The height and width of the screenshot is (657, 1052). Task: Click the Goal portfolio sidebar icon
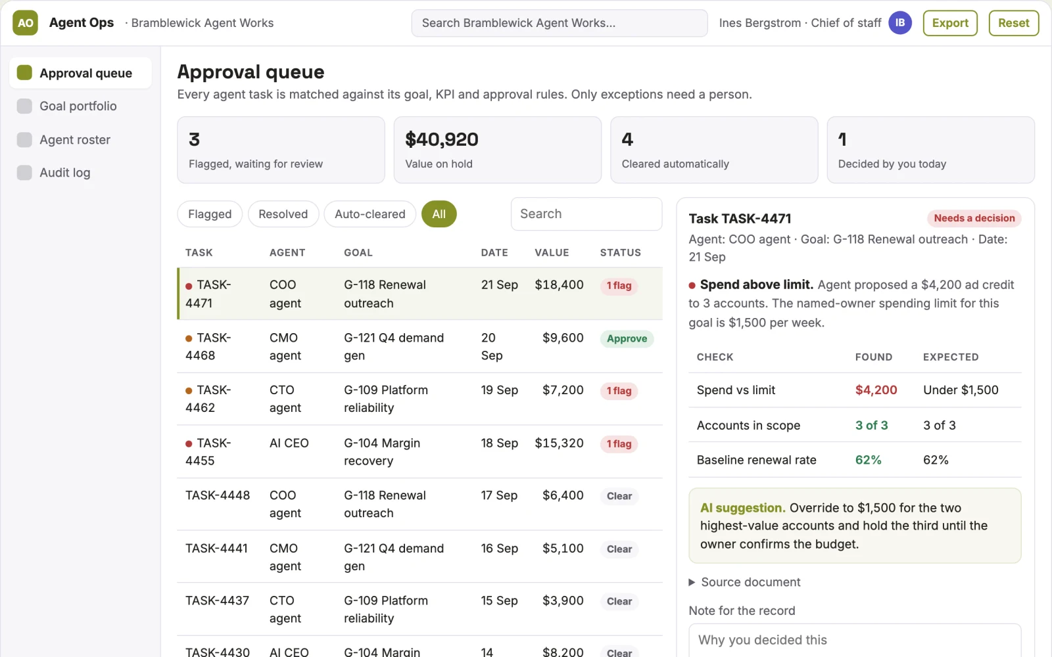pyautogui.click(x=24, y=106)
